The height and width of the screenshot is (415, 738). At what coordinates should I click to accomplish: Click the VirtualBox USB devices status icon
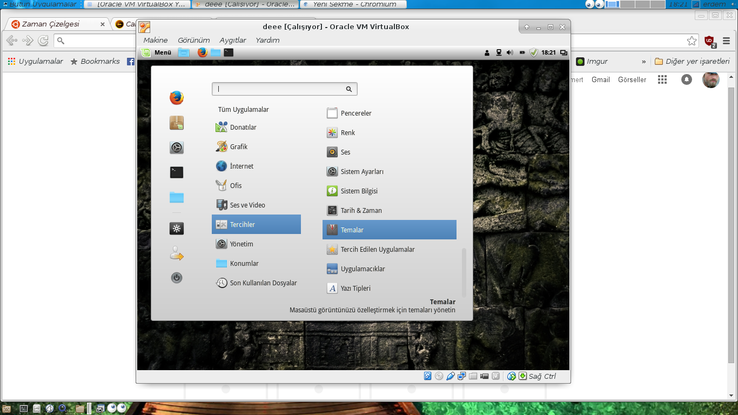[451, 376]
